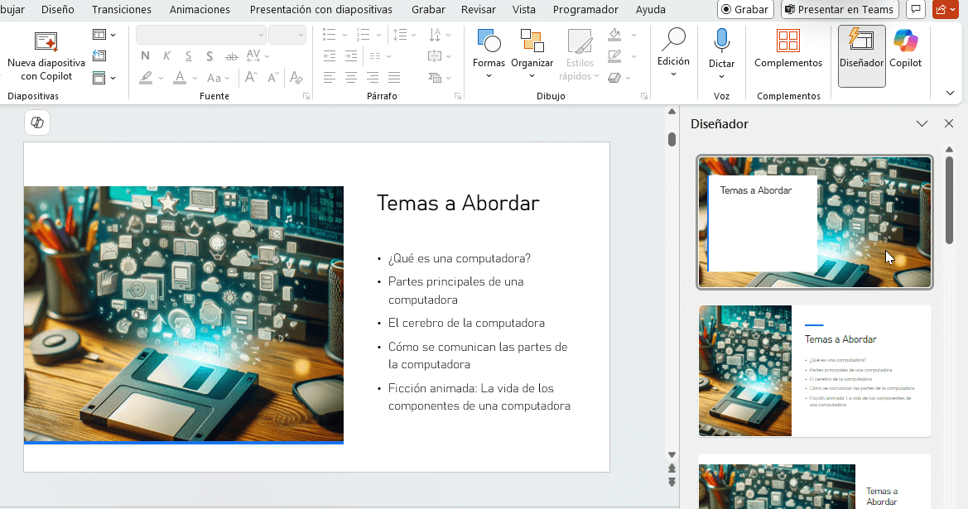The width and height of the screenshot is (968, 509).
Task: Launch Copilot from the ribbon
Action: pos(905,50)
